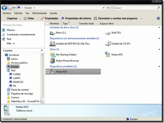Viewport: 164px width, 123px height.
Task: Select the Stuff (D:) drive icon
Action: (108, 33)
